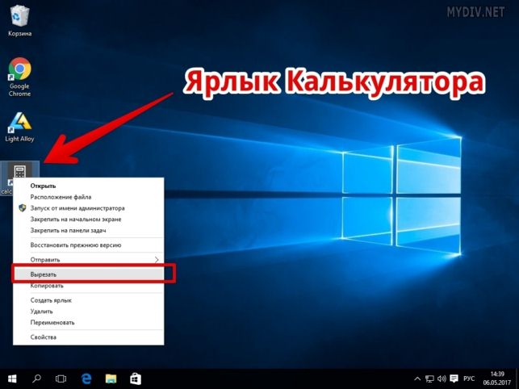Show hidden system tray icons
This screenshot has width=519, height=389.
(418, 379)
